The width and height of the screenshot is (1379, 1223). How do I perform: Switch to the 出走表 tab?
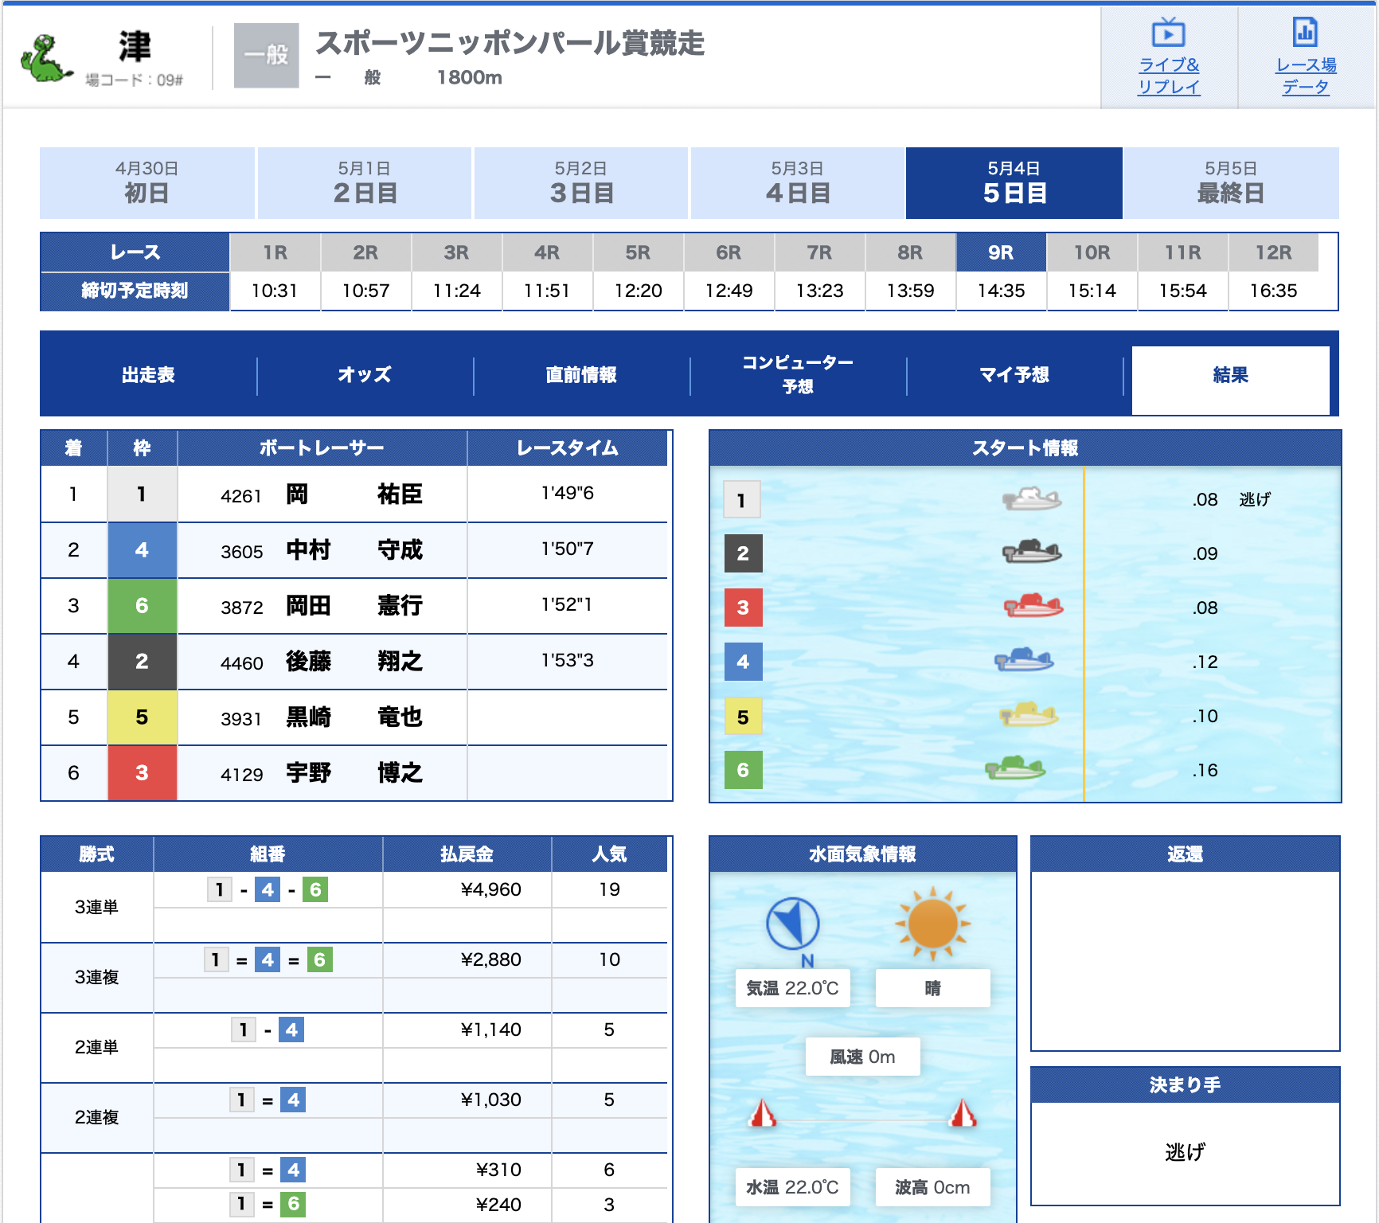148,375
